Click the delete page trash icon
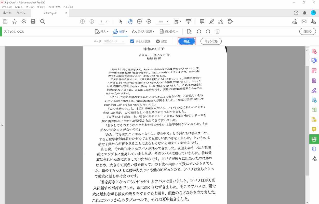 218,31
